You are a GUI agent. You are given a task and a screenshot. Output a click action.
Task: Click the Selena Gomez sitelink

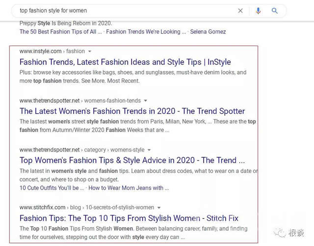[x=209, y=32]
